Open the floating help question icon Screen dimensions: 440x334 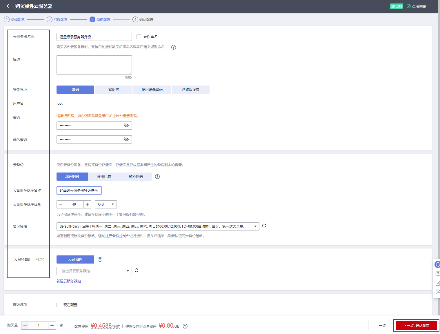(438, 273)
